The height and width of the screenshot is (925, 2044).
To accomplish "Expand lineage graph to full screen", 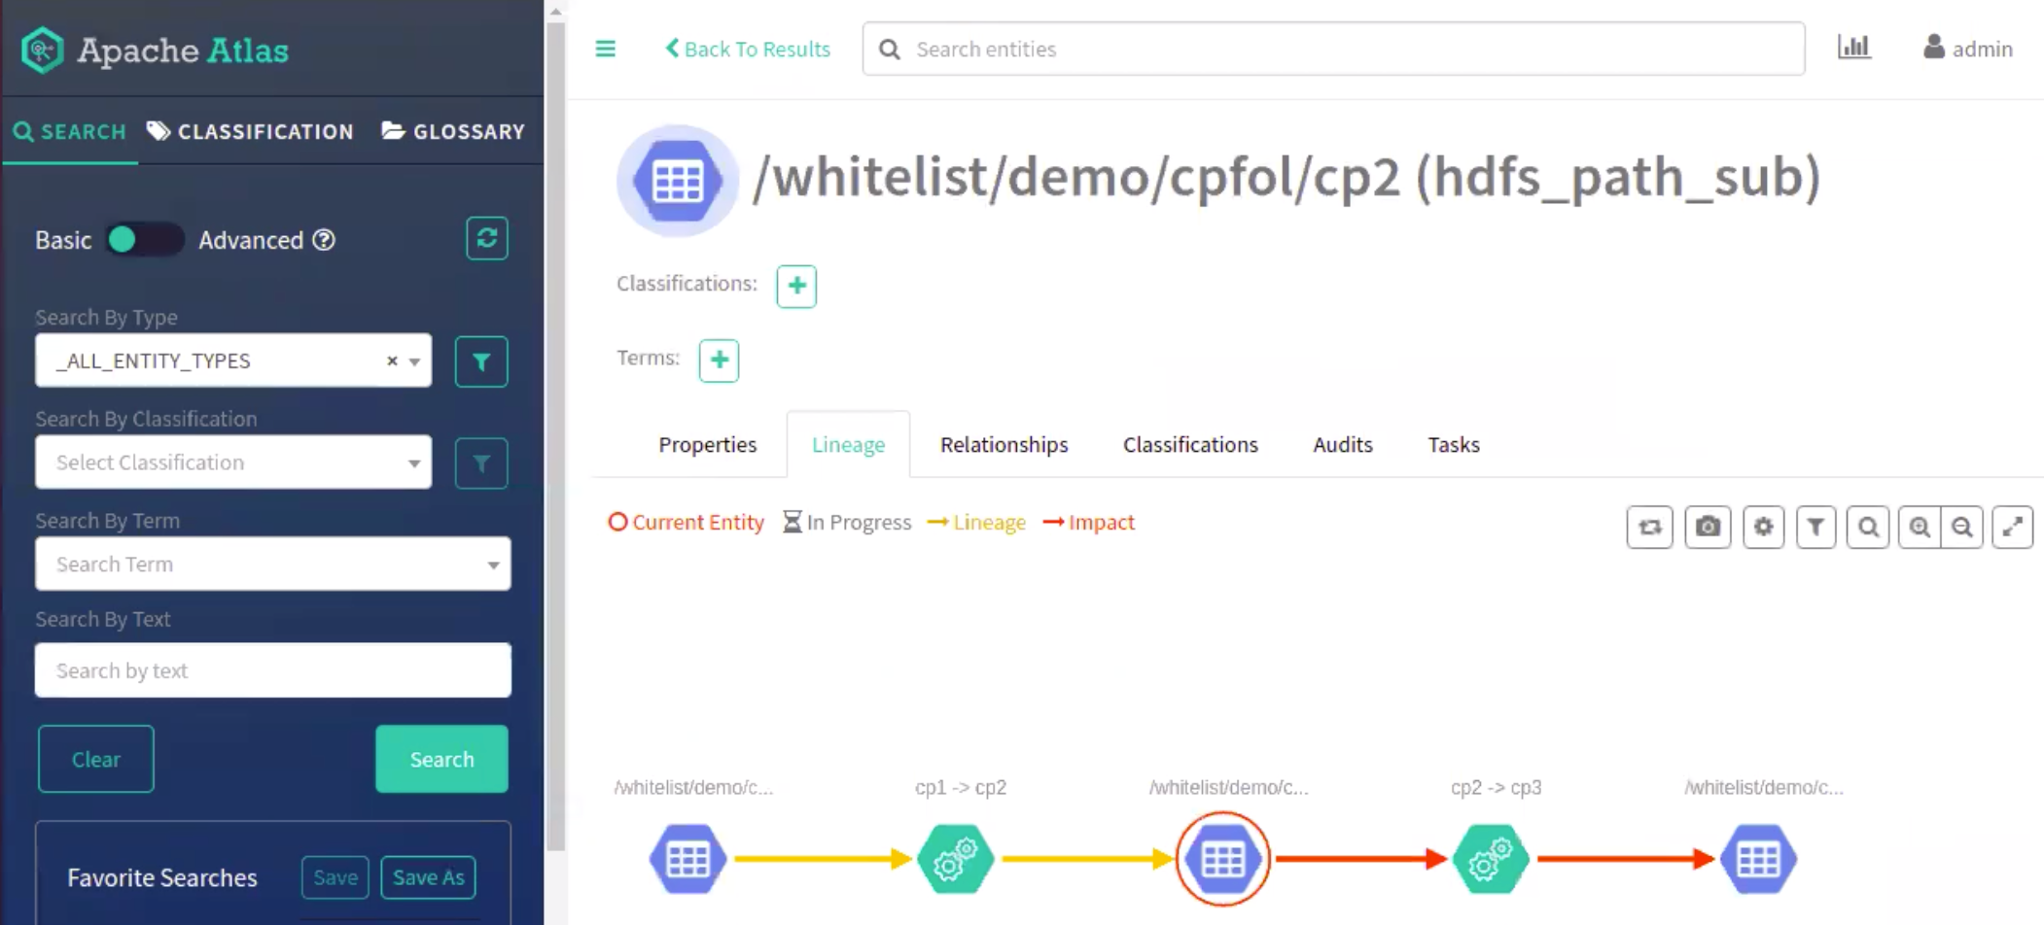I will pos(2012,527).
